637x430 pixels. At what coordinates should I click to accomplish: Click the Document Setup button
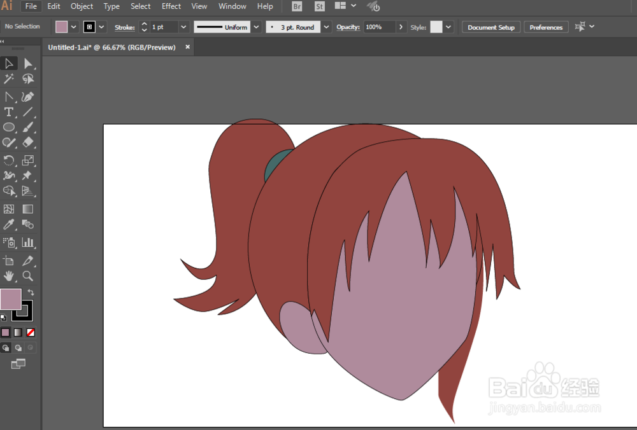point(490,27)
